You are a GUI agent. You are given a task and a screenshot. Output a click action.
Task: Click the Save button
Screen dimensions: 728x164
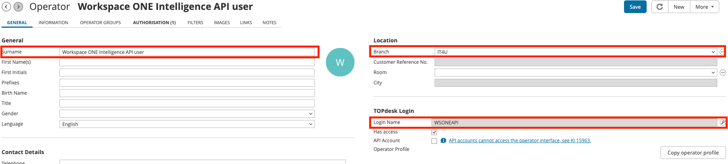[x=635, y=7]
